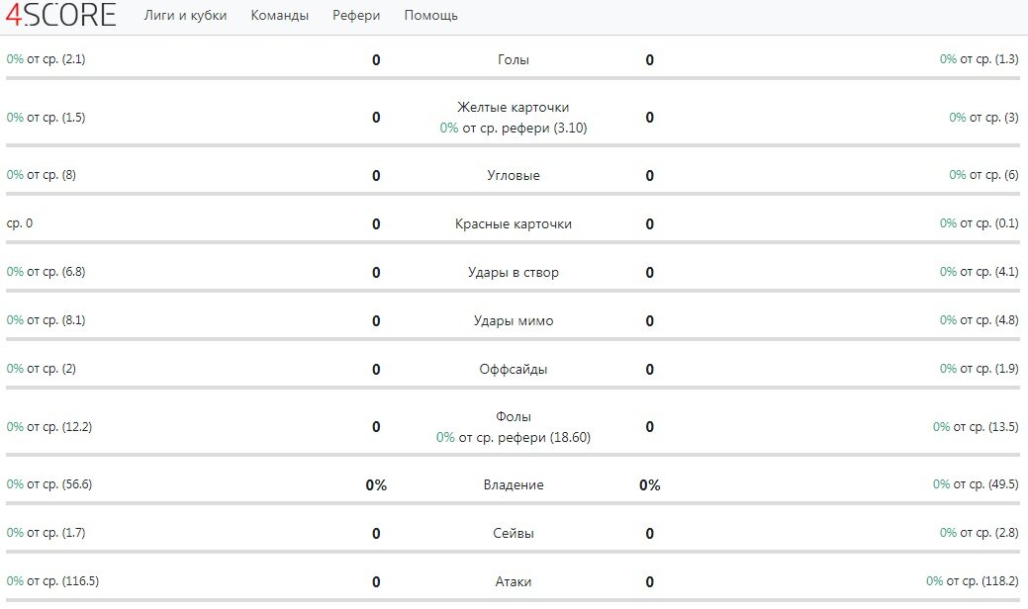Open the Лиги и кубки menu
1028x609 pixels.
tap(186, 15)
